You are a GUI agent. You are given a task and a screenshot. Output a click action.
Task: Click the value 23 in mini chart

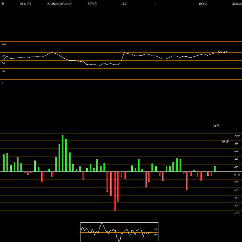pyautogui.click(x=156, y=235)
